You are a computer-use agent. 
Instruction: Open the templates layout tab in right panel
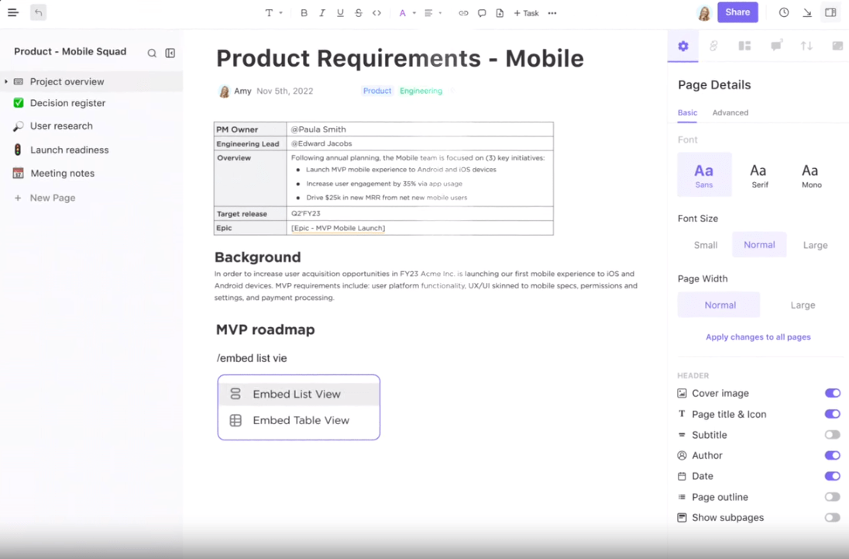744,46
